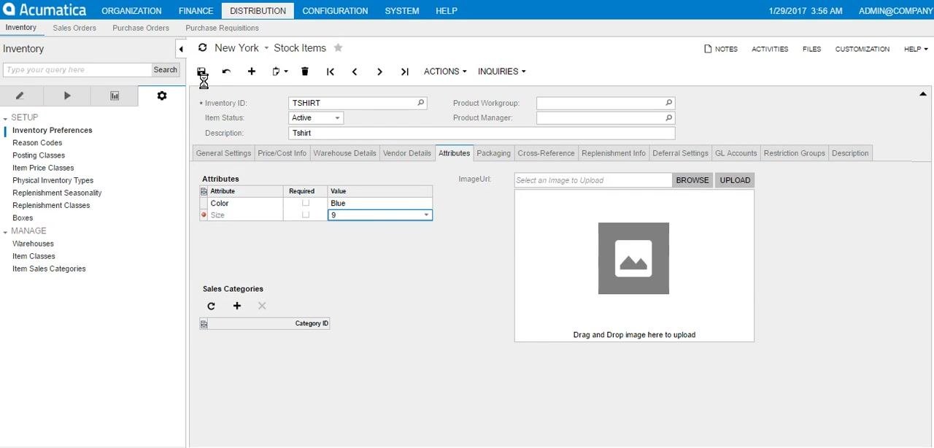Screen dimensions: 934x448
Task: Open Product Manager lookup magnifier
Action: [x=669, y=117]
